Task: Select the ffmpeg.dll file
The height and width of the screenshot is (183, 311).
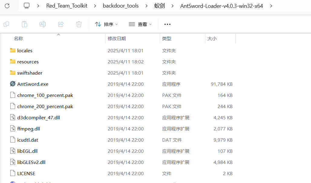Action: 28,129
